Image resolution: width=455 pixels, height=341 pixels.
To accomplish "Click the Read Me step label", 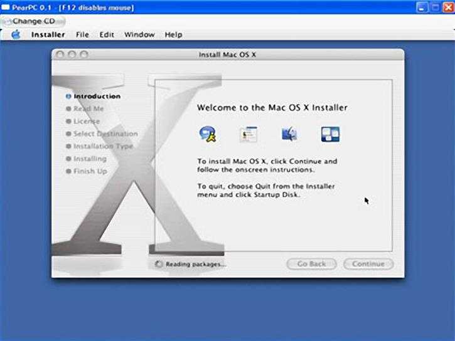I will coord(88,108).
